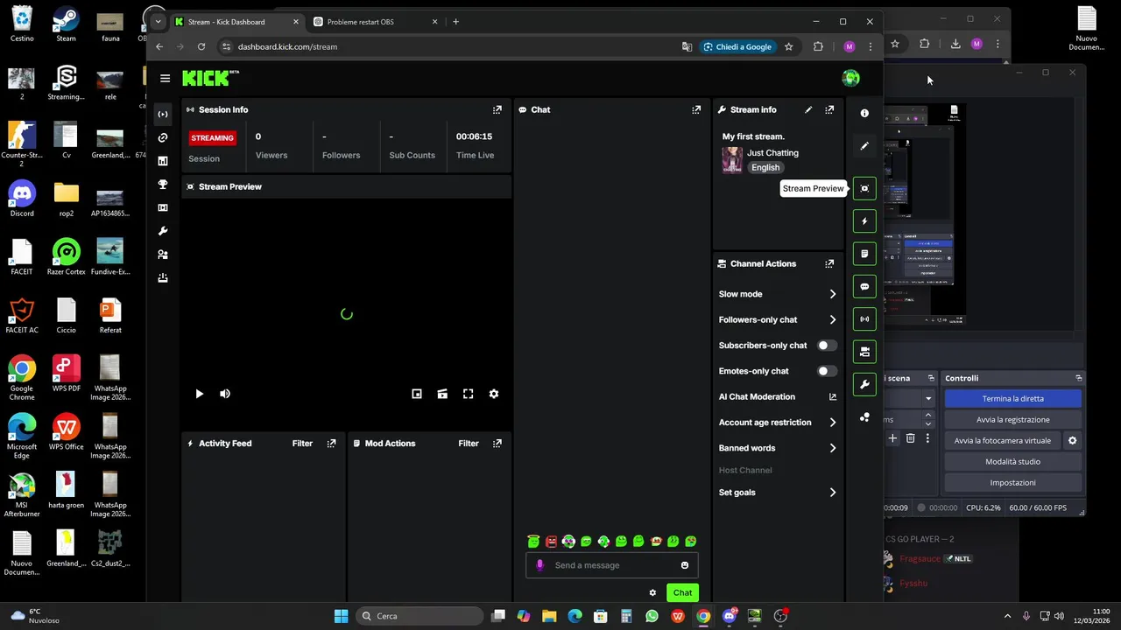Expand Set goals option

click(x=778, y=493)
